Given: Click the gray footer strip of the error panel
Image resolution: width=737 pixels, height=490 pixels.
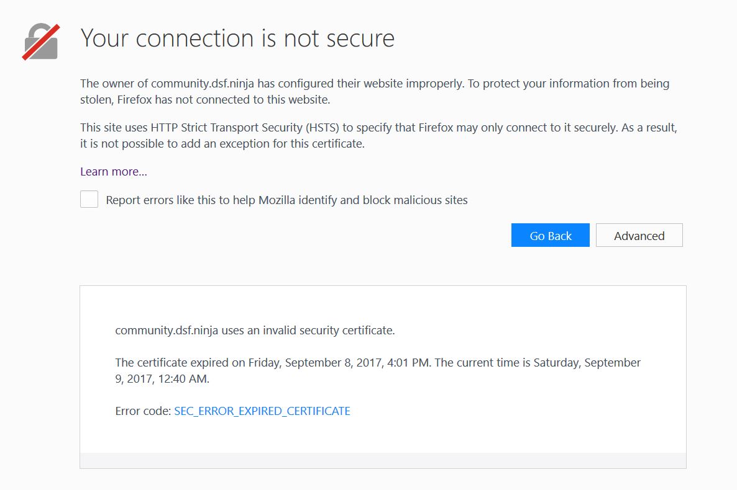Looking at the screenshot, I should [x=383, y=460].
